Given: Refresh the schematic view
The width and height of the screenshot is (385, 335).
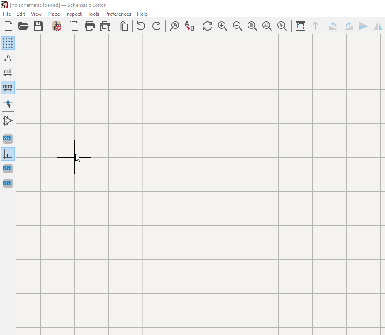Looking at the screenshot, I should click(207, 26).
